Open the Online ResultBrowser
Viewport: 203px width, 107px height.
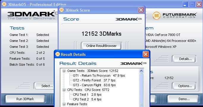[x=101, y=46]
